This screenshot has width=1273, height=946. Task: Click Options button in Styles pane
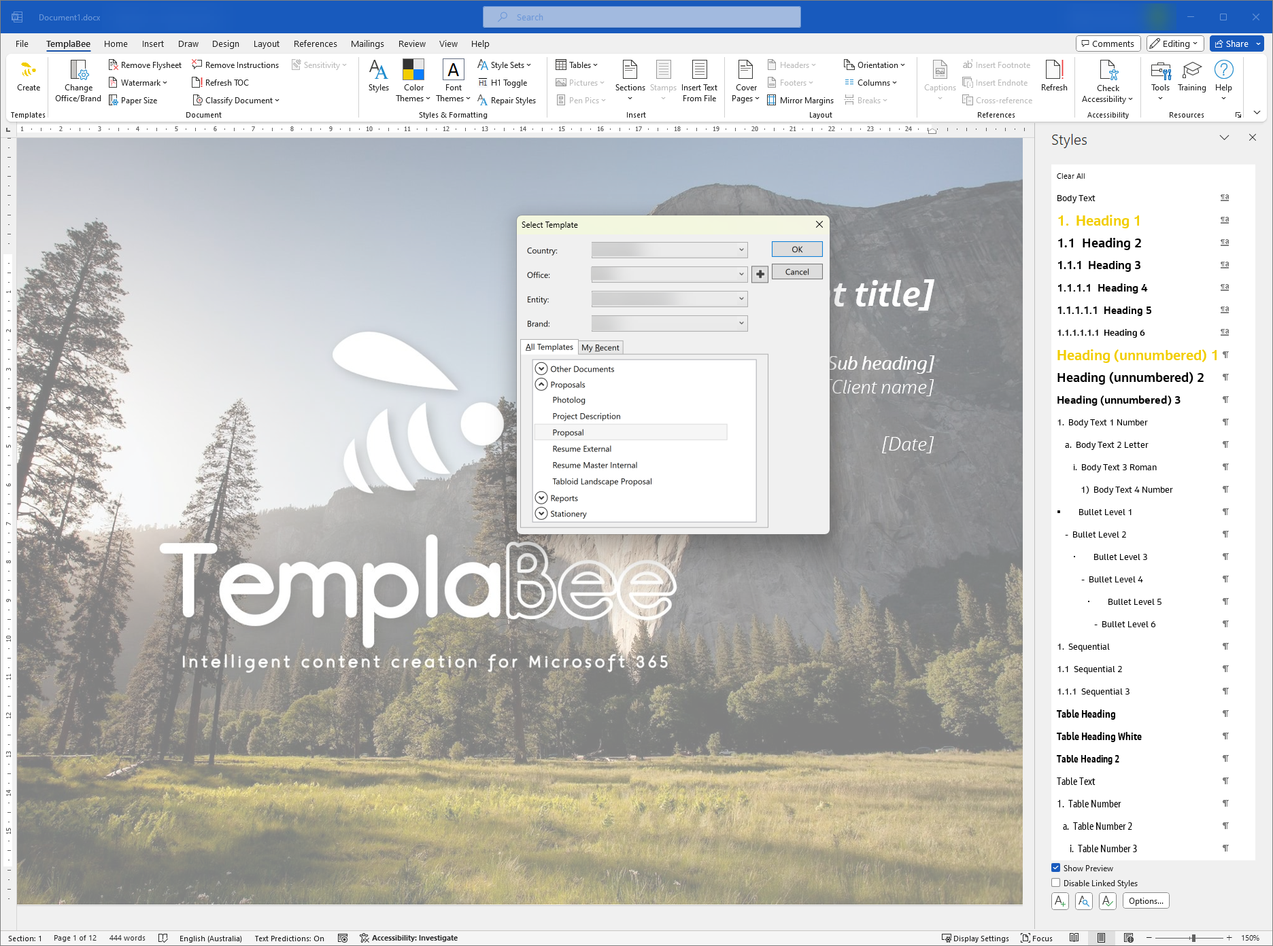point(1146,901)
